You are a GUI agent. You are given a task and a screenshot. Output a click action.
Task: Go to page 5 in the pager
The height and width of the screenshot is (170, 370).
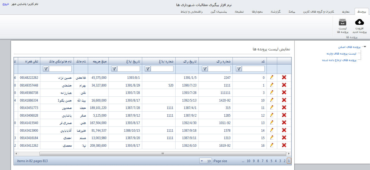[x=271, y=161]
